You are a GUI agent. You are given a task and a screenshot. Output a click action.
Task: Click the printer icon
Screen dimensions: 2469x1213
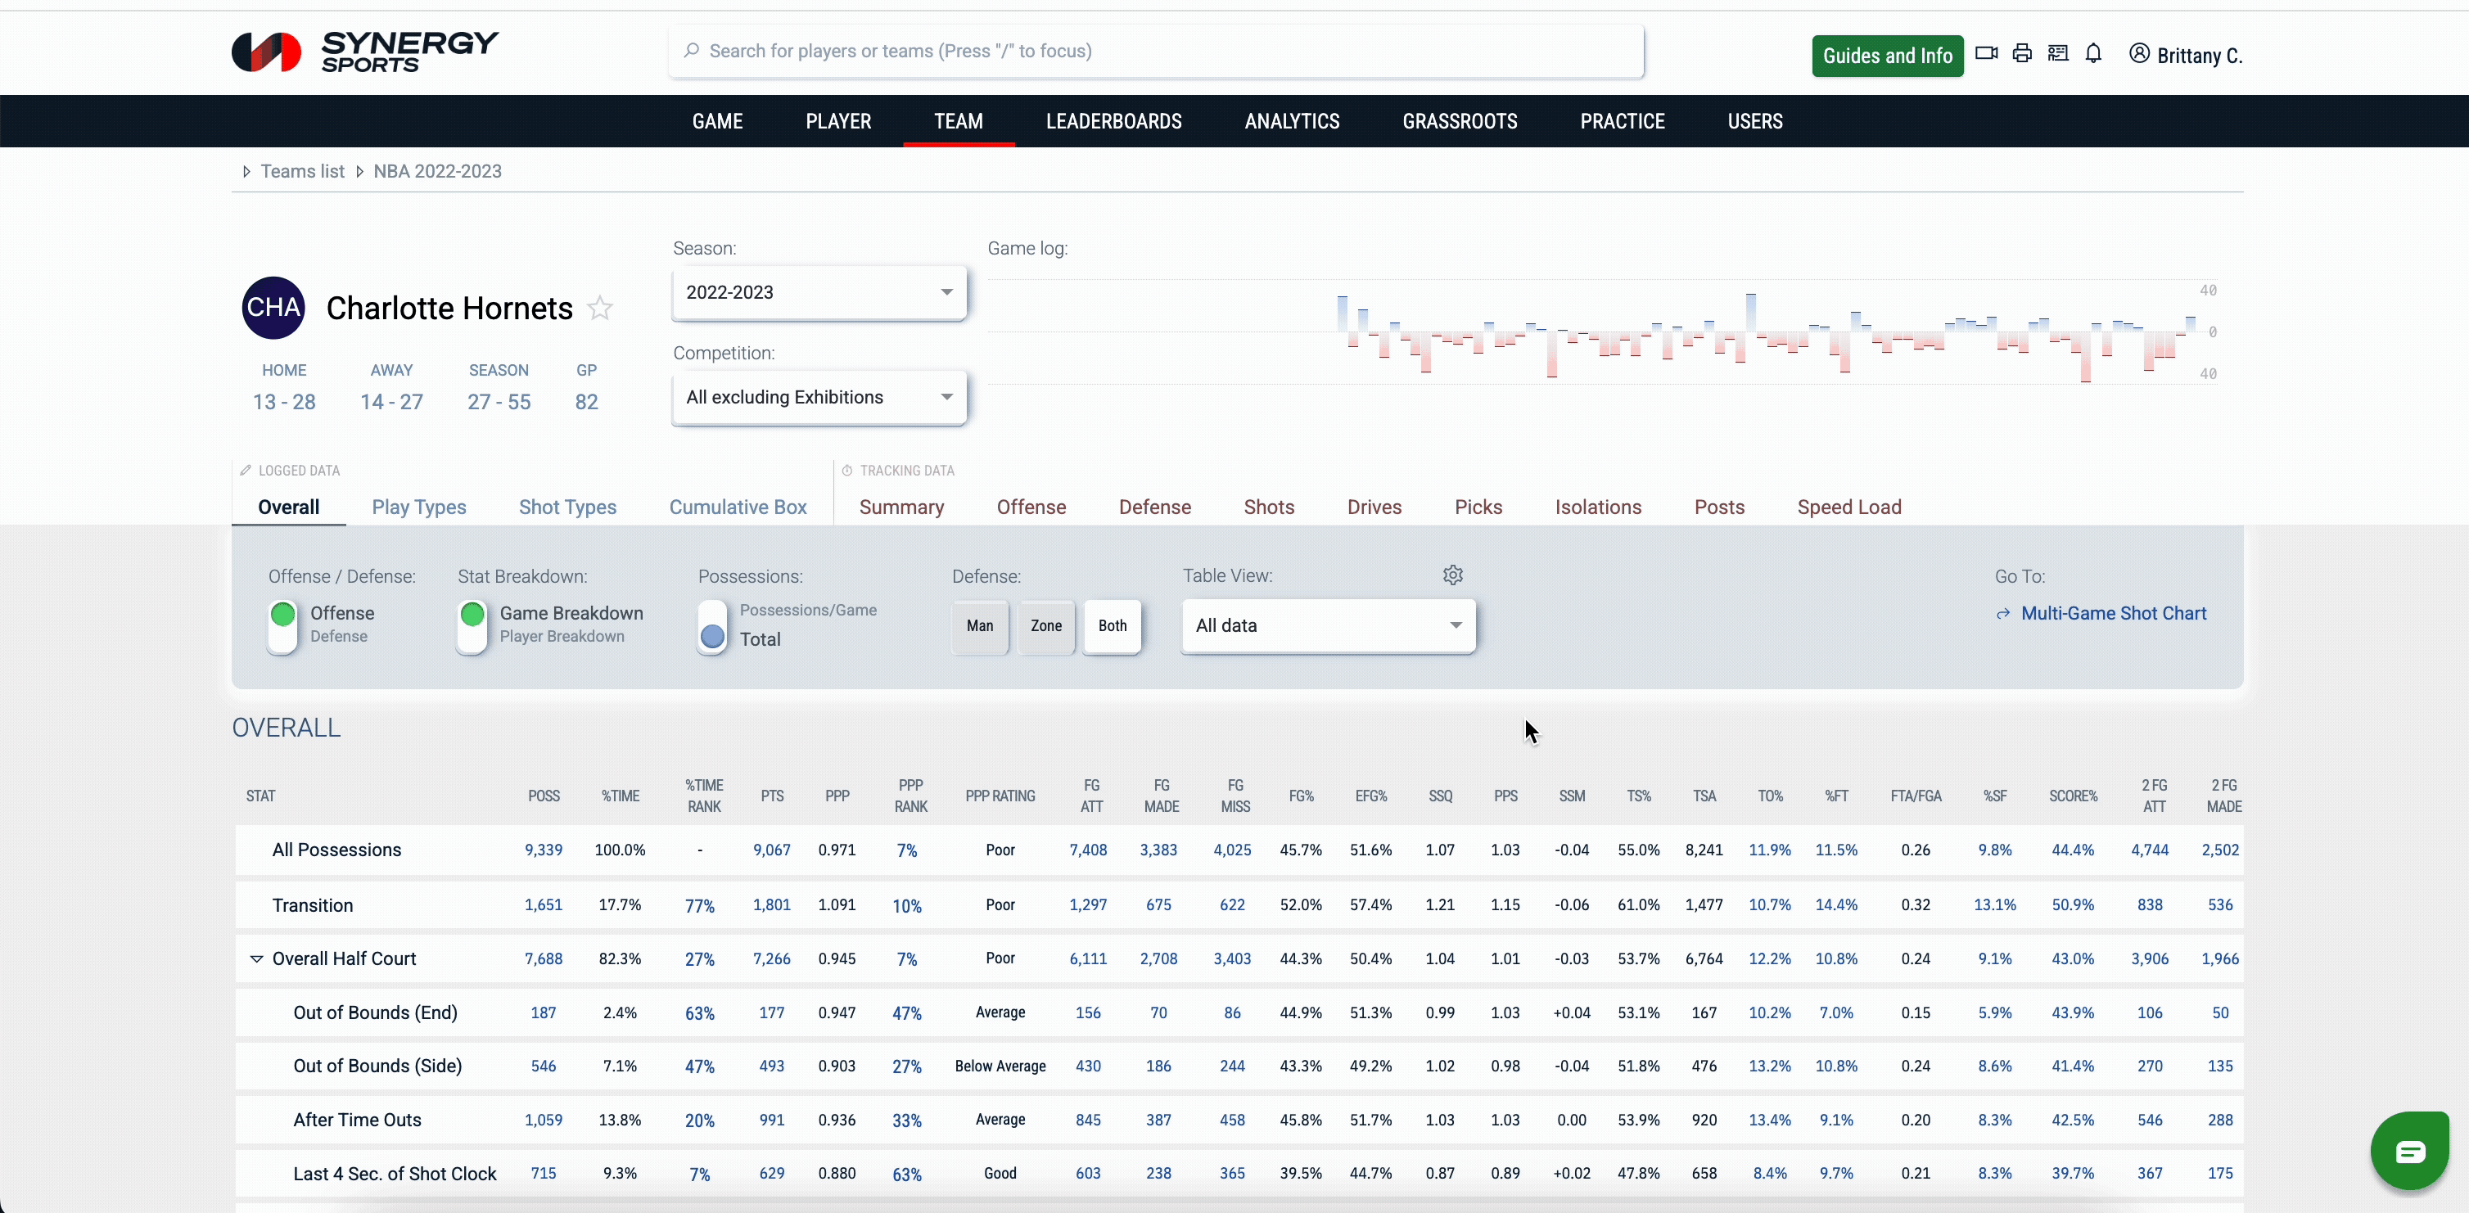(2021, 54)
